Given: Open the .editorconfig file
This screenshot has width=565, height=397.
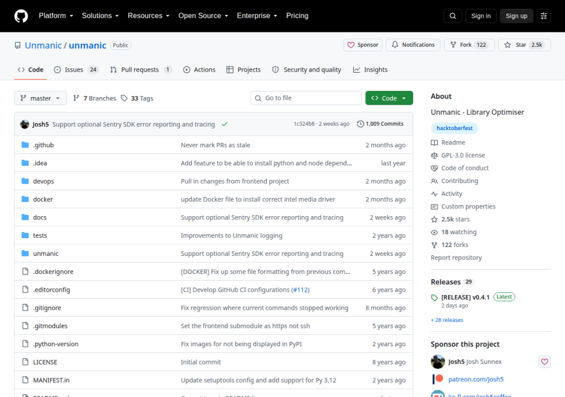Looking at the screenshot, I should (x=51, y=289).
